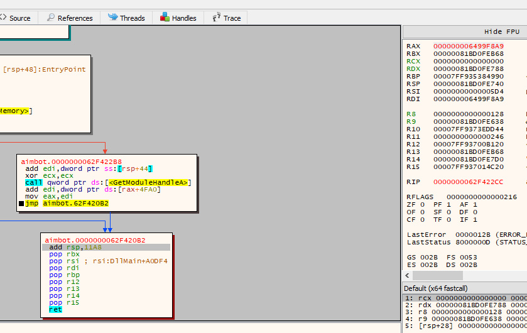This screenshot has height=333, width=527.
Task: Select argument row 1: rcx
Action: (x=465, y=298)
